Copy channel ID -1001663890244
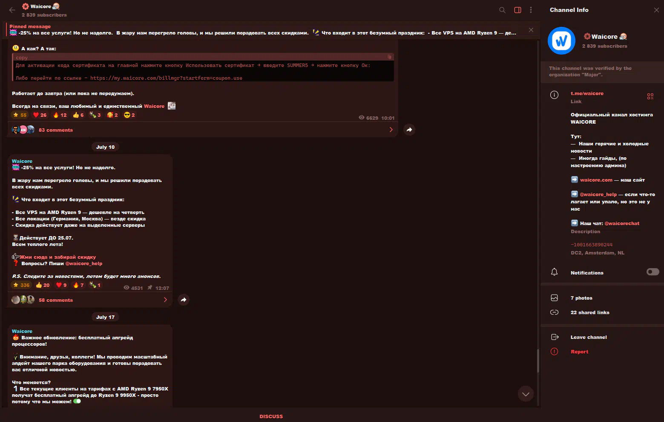The image size is (664, 422). [592, 245]
